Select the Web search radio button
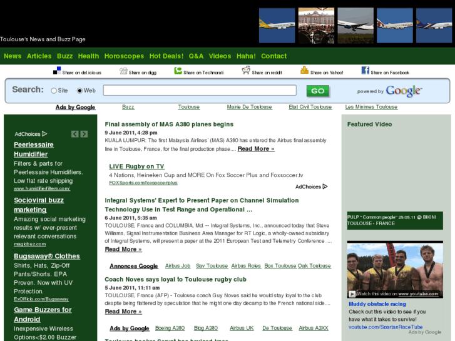 pyautogui.click(x=79, y=91)
